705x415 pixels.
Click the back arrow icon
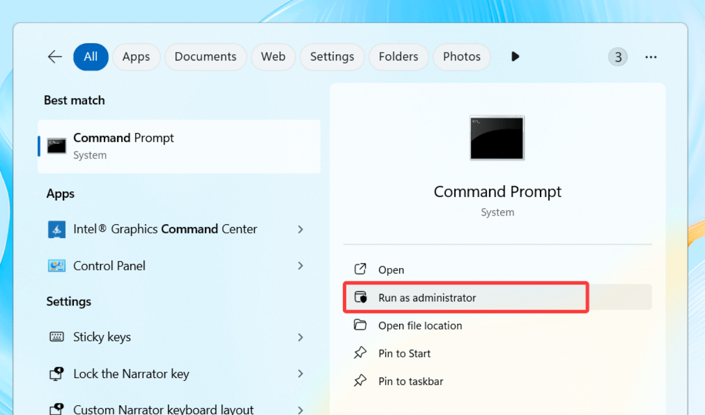pos(55,56)
